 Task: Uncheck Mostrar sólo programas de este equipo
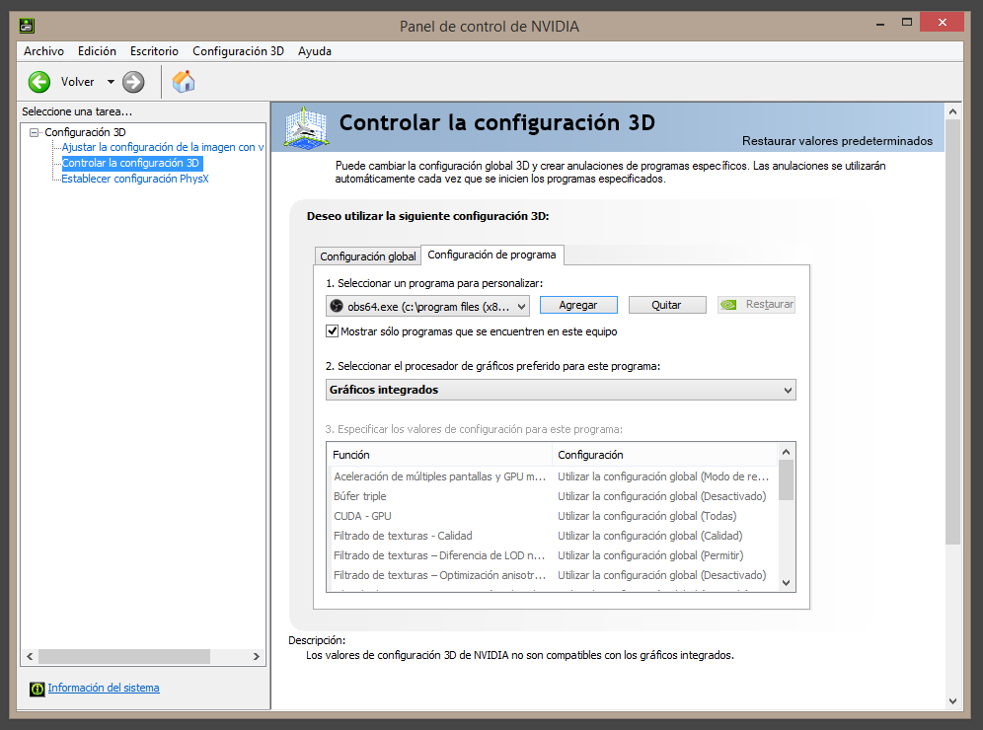[x=333, y=331]
